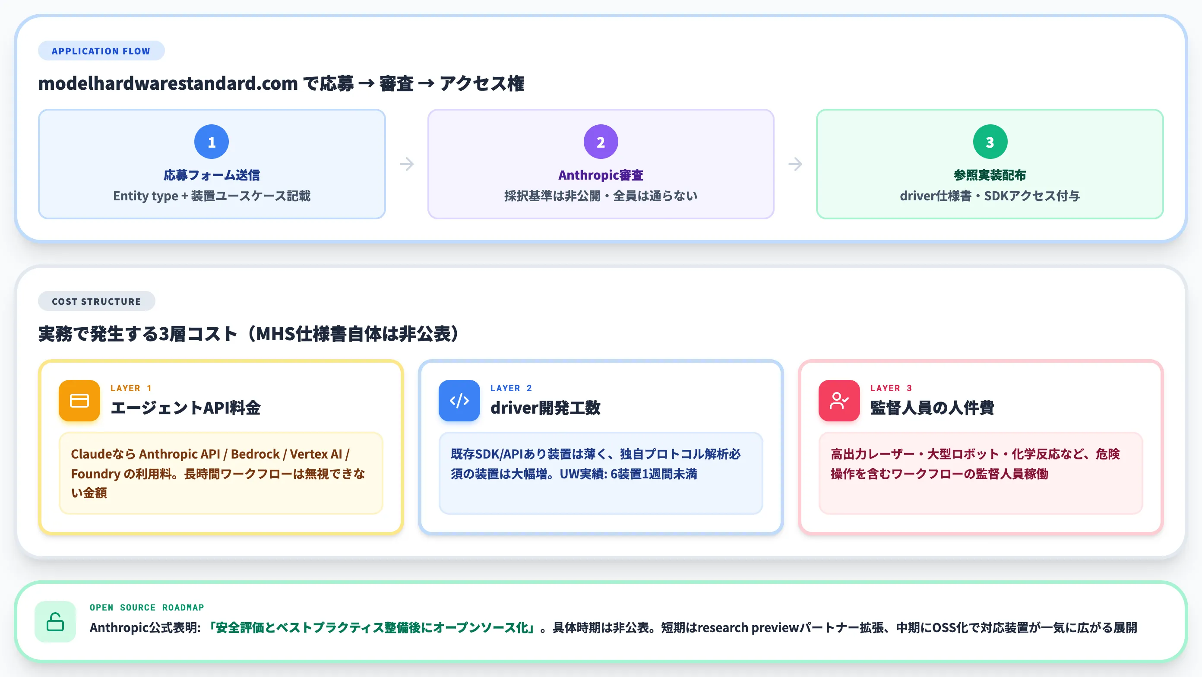Viewport: 1202px width, 677px height.
Task: Click the Entity type + 装置ユースケース記載 text
Action: click(212, 196)
